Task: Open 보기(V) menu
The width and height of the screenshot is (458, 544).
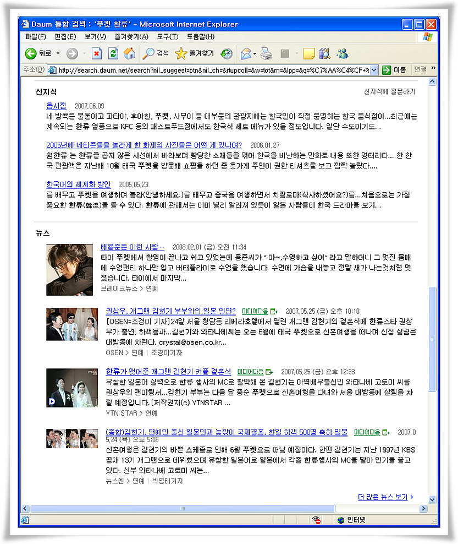Action: tap(95, 37)
